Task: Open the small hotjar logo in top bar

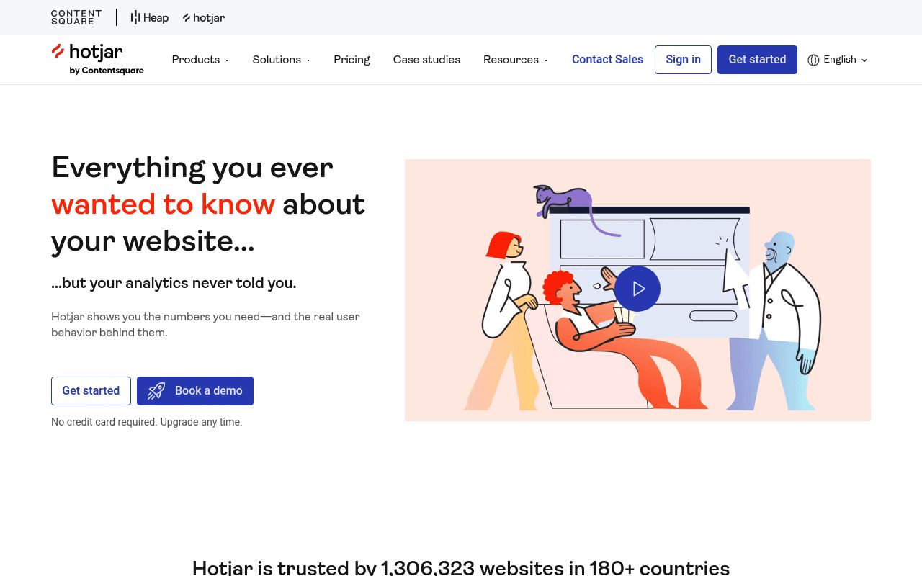Action: (x=204, y=17)
